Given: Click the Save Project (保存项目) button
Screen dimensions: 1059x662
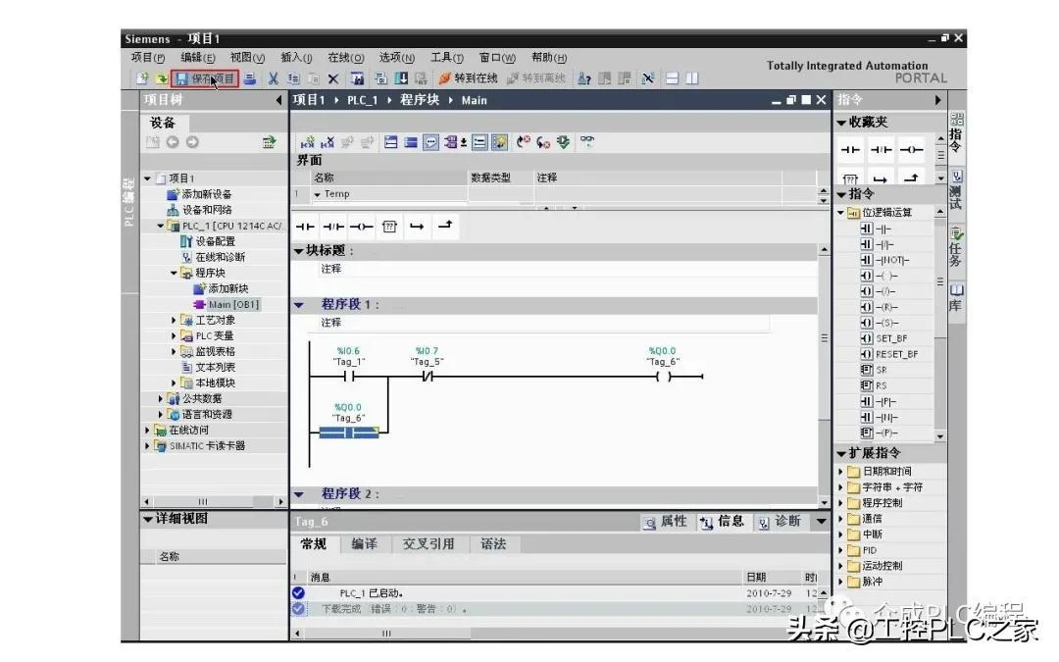Looking at the screenshot, I should pyautogui.click(x=205, y=79).
